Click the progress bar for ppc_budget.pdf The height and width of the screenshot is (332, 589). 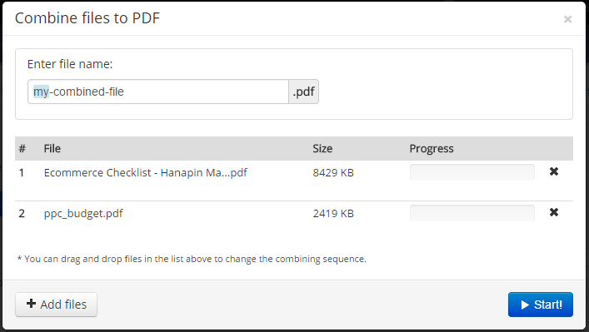(472, 213)
